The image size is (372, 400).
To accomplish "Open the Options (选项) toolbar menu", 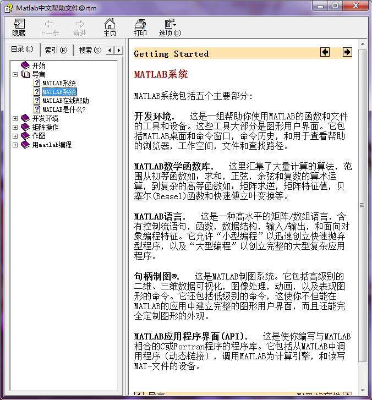I will point(170,28).
